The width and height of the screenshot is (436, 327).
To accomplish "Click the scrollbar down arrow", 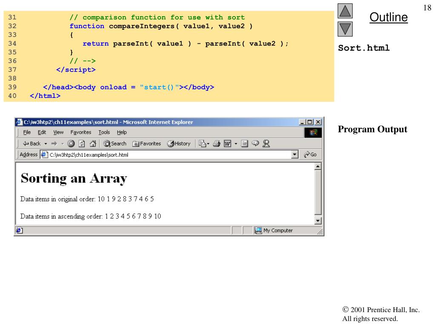I will [318, 221].
